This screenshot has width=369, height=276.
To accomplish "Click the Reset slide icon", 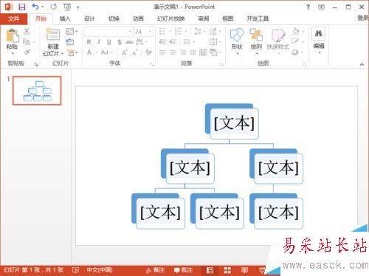I will tap(70, 42).
